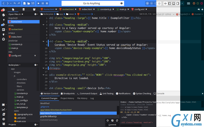Click the Go to Anything search field
The height and width of the screenshot is (127, 204).
[x=93, y=3]
